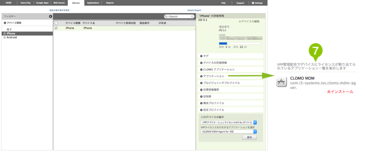
Task: Click the storage usage progress bar
Action: click(240, 43)
